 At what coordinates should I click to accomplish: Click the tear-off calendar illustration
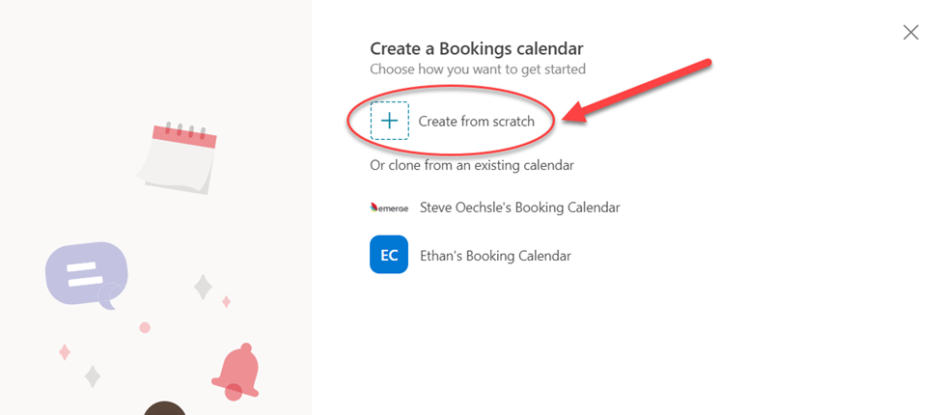[x=177, y=157]
